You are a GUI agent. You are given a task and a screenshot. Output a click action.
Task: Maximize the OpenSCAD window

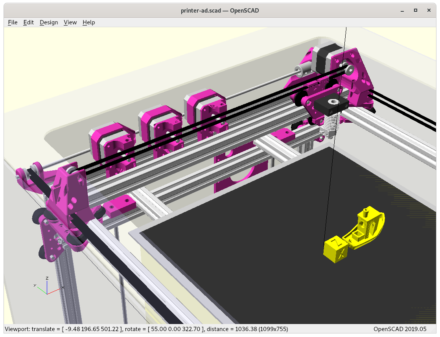coord(415,10)
